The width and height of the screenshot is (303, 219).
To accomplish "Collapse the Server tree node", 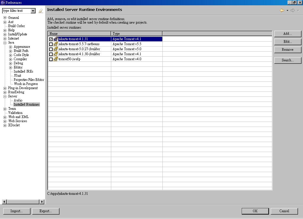I will point(5,97).
